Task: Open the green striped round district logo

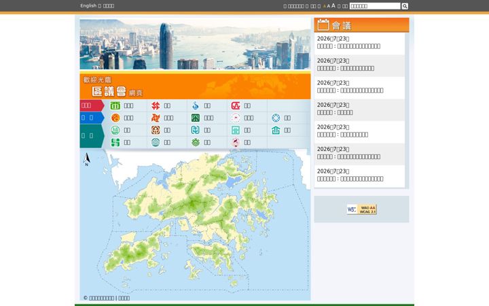Action: coord(196,142)
